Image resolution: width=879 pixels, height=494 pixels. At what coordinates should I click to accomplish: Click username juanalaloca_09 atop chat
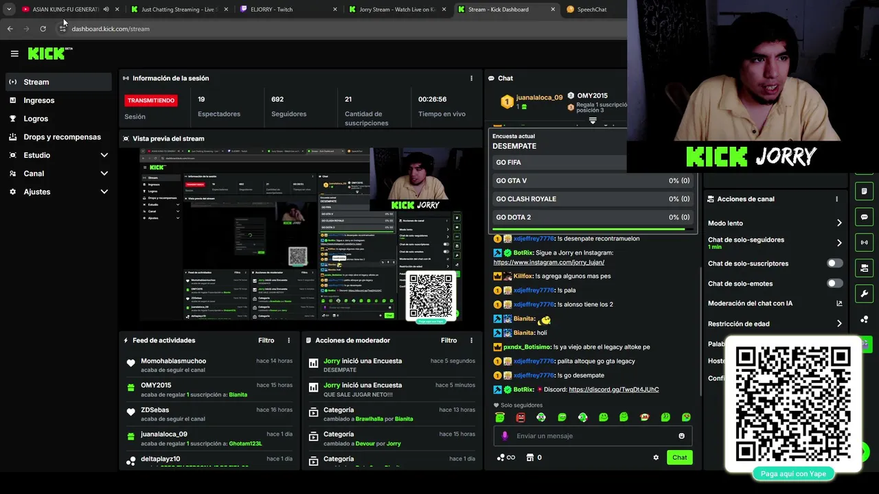[x=539, y=97]
